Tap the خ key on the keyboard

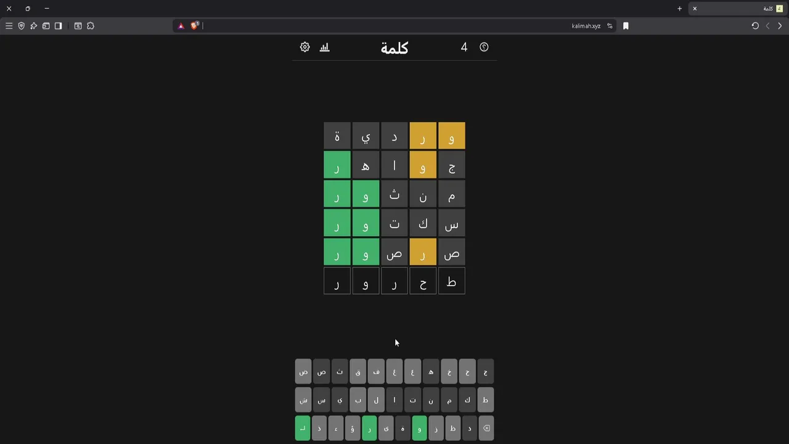pyautogui.click(x=449, y=371)
